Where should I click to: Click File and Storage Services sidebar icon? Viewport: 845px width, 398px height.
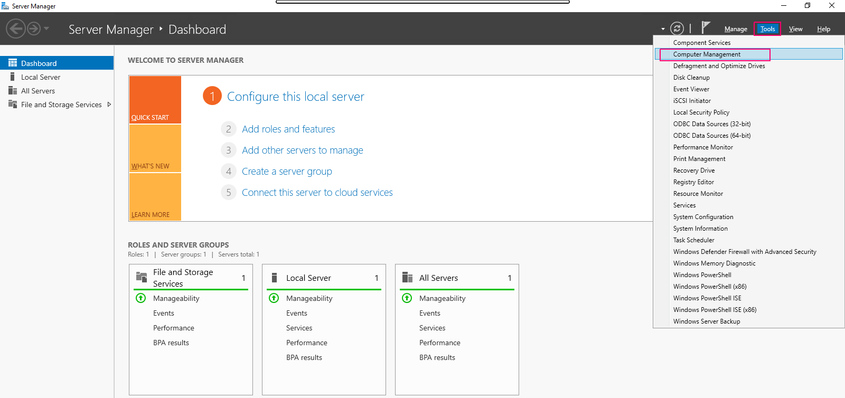pyautogui.click(x=13, y=104)
